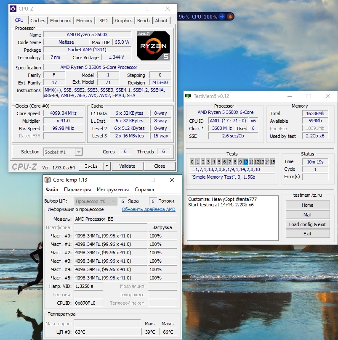Click the Multiplier x 41.0 value field
Screen dimensions: 338x340
[x=63, y=121]
